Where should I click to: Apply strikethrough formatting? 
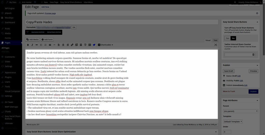pyautogui.click(x=37, y=45)
